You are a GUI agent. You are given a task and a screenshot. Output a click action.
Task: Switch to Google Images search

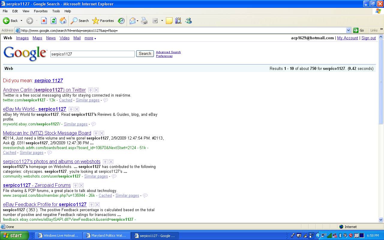coord(22,38)
